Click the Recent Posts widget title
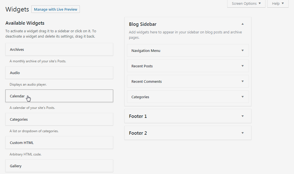This screenshot has width=294, height=174. click(142, 66)
